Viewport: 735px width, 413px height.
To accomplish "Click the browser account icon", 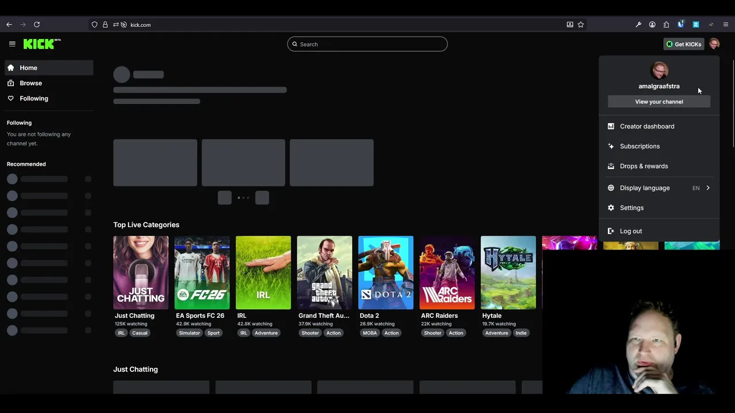I will point(652,25).
